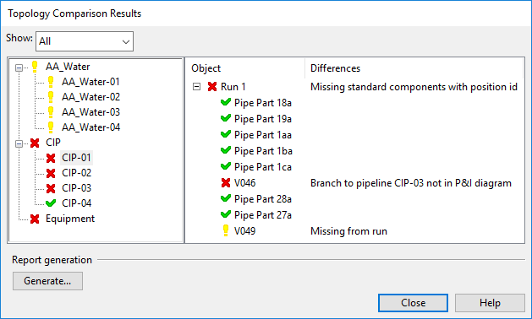Collapse the CIP tree node
This screenshot has width=532, height=319.
19,144
